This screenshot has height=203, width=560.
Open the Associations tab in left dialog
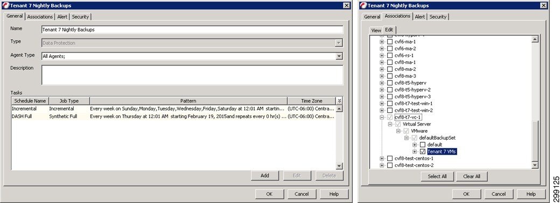pyautogui.click(x=40, y=17)
